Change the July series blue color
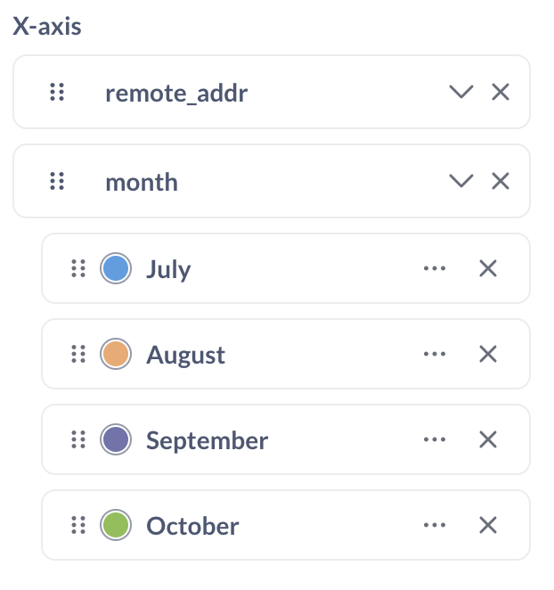The height and width of the screenshot is (590, 554). click(x=116, y=268)
